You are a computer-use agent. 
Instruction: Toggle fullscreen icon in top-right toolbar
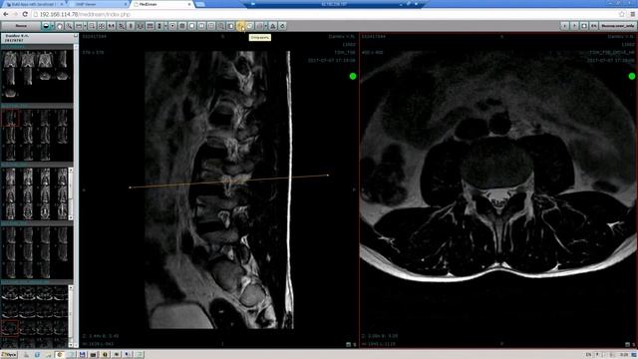click(x=584, y=26)
